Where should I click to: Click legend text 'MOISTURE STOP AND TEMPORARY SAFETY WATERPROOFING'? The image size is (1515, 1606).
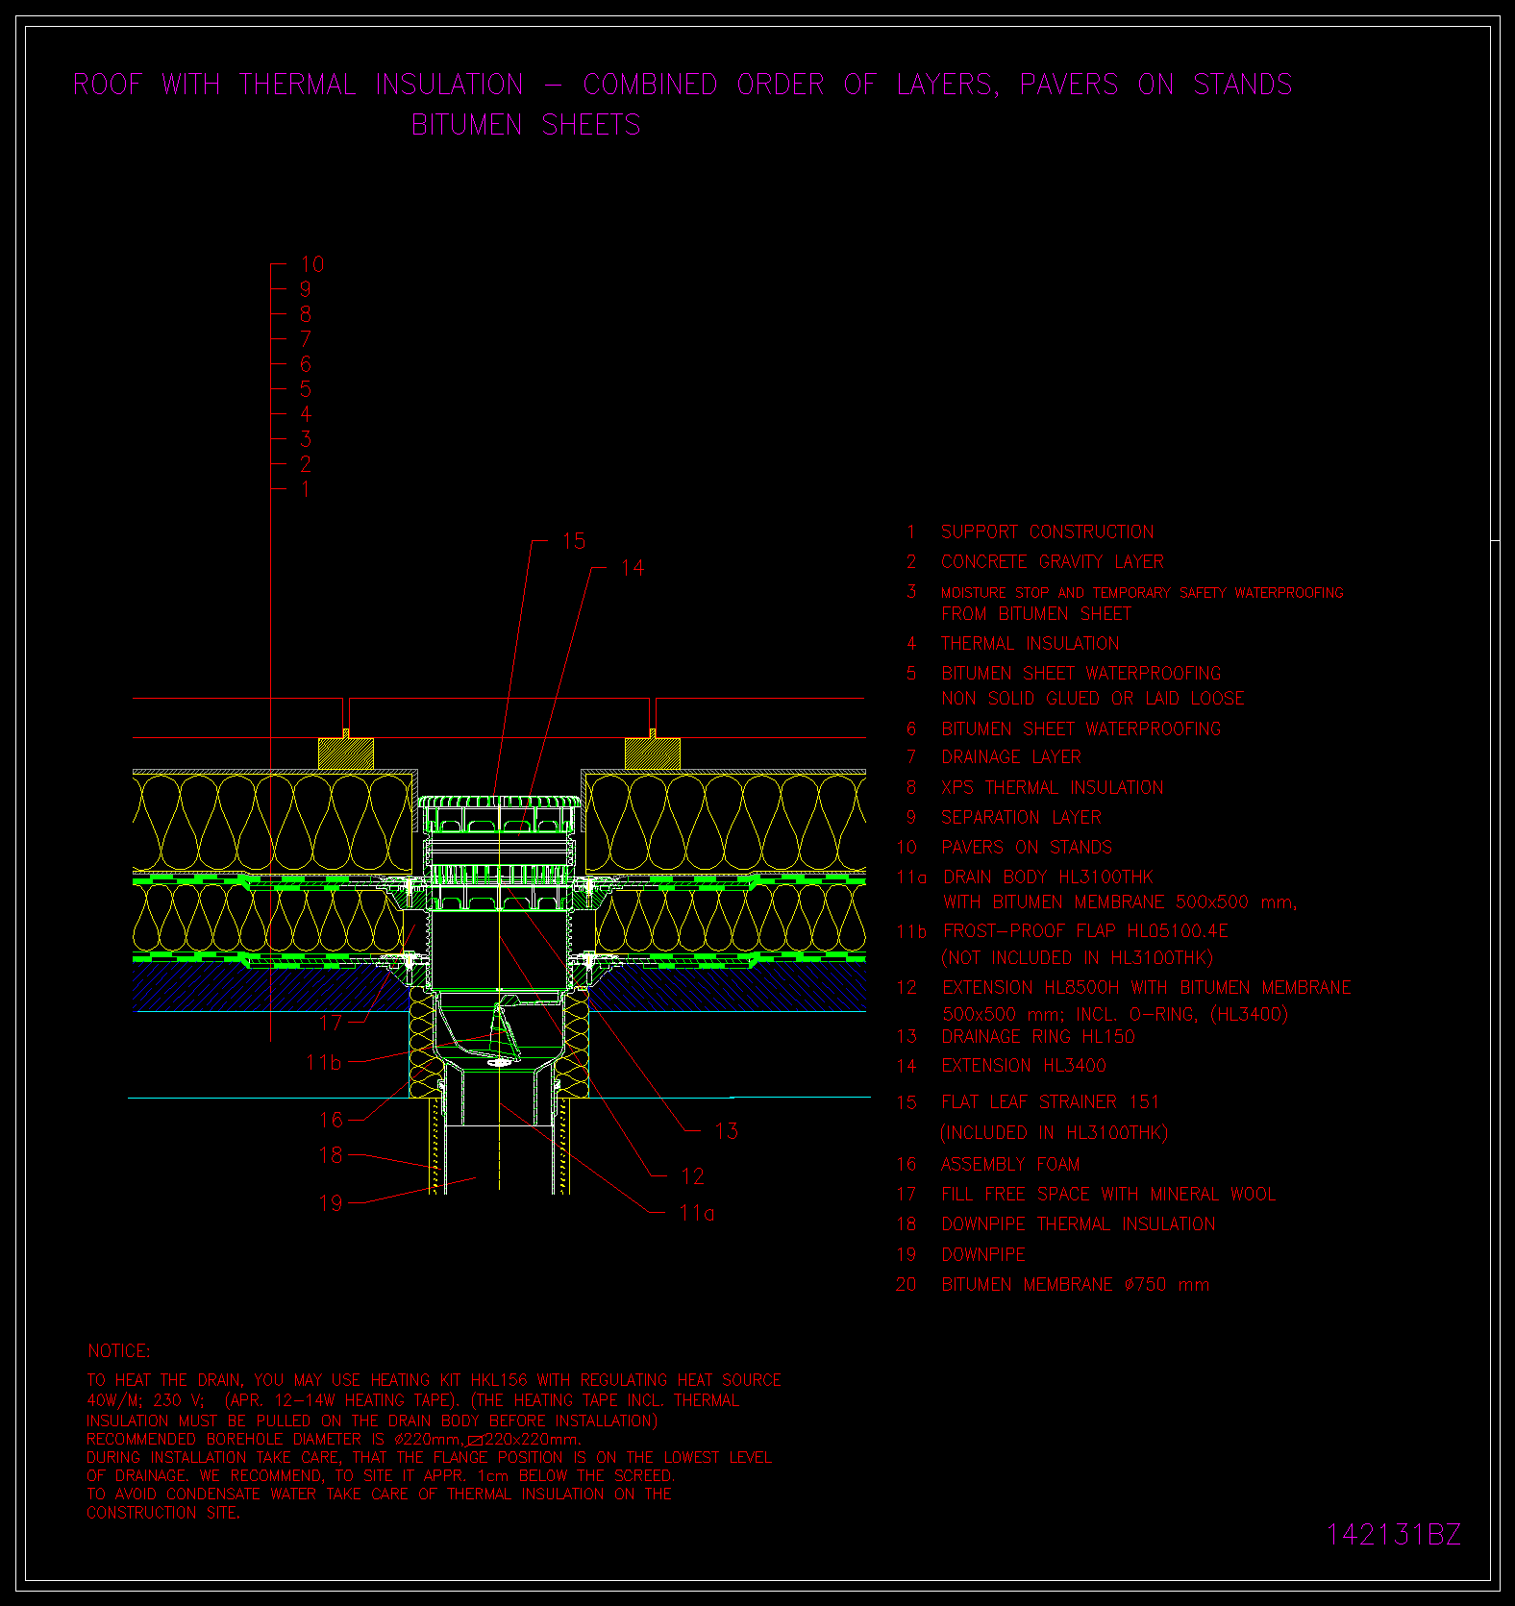(x=1142, y=593)
